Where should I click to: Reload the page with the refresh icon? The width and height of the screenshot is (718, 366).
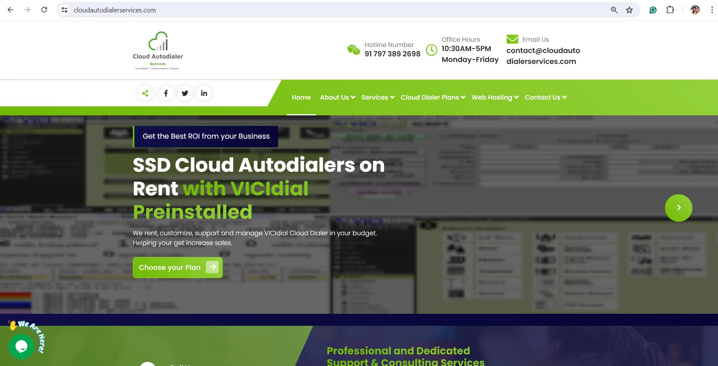coord(44,10)
